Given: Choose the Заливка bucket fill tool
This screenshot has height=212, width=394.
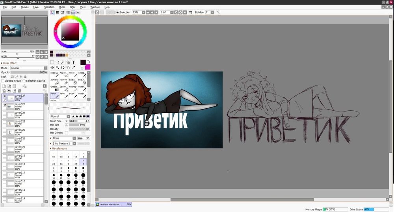Looking at the screenshot, I should [x=54, y=81].
